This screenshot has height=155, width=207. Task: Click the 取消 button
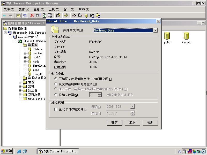pyautogui.click(x=132, y=123)
